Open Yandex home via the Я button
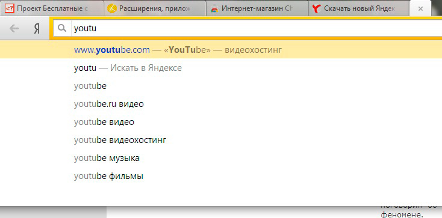The image size is (442, 218). pyautogui.click(x=37, y=28)
